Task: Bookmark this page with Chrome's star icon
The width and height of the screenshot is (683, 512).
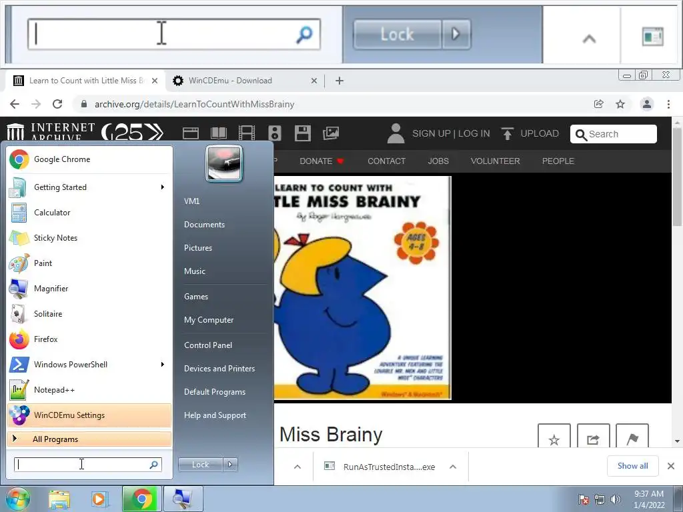Action: (x=620, y=104)
